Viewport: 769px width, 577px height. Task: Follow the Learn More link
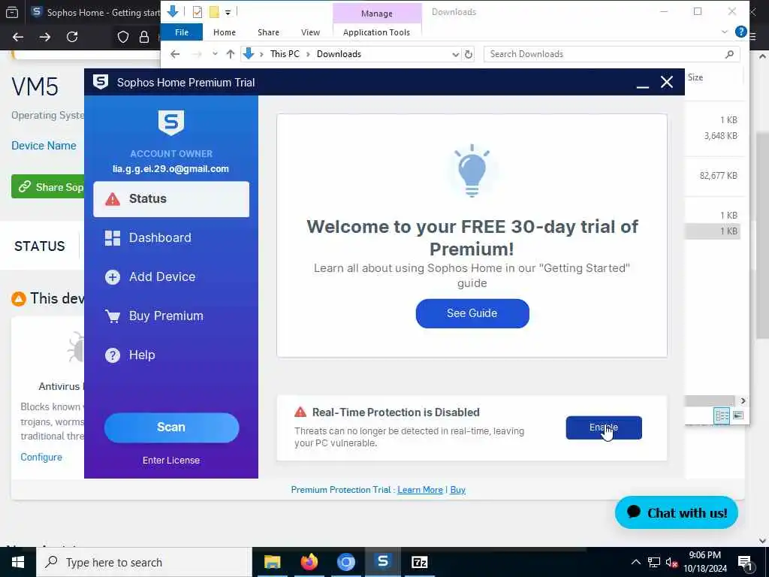[x=421, y=490]
